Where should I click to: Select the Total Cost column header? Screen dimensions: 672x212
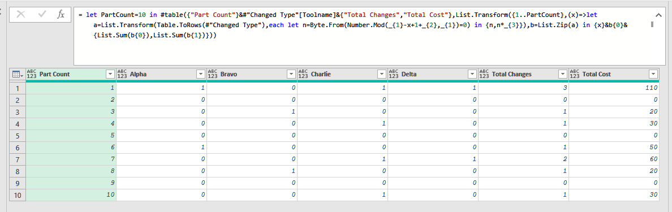pos(614,74)
